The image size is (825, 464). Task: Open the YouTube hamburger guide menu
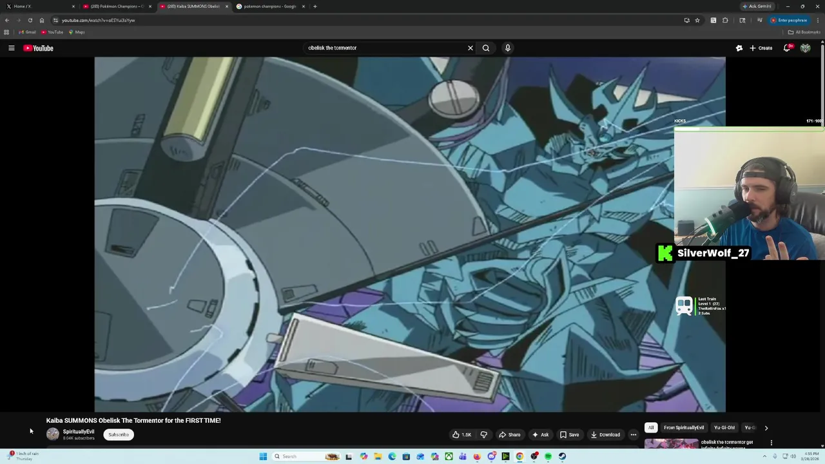point(12,48)
